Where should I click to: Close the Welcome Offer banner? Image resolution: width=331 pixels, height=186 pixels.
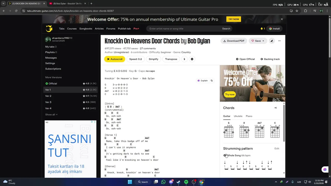[282, 19]
